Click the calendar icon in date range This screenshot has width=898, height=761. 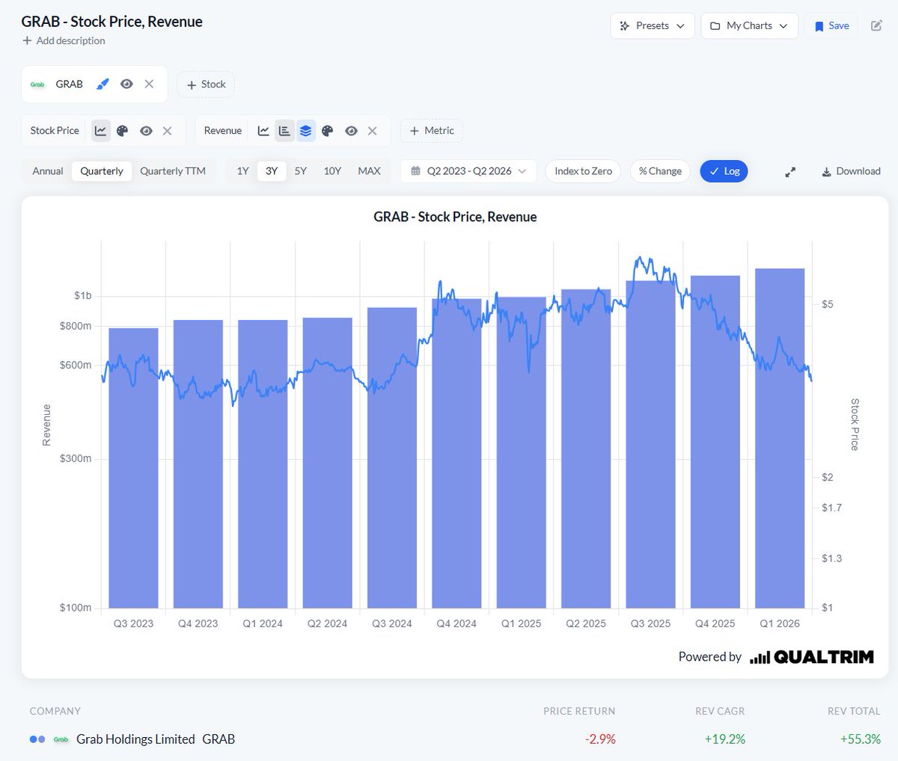[416, 171]
